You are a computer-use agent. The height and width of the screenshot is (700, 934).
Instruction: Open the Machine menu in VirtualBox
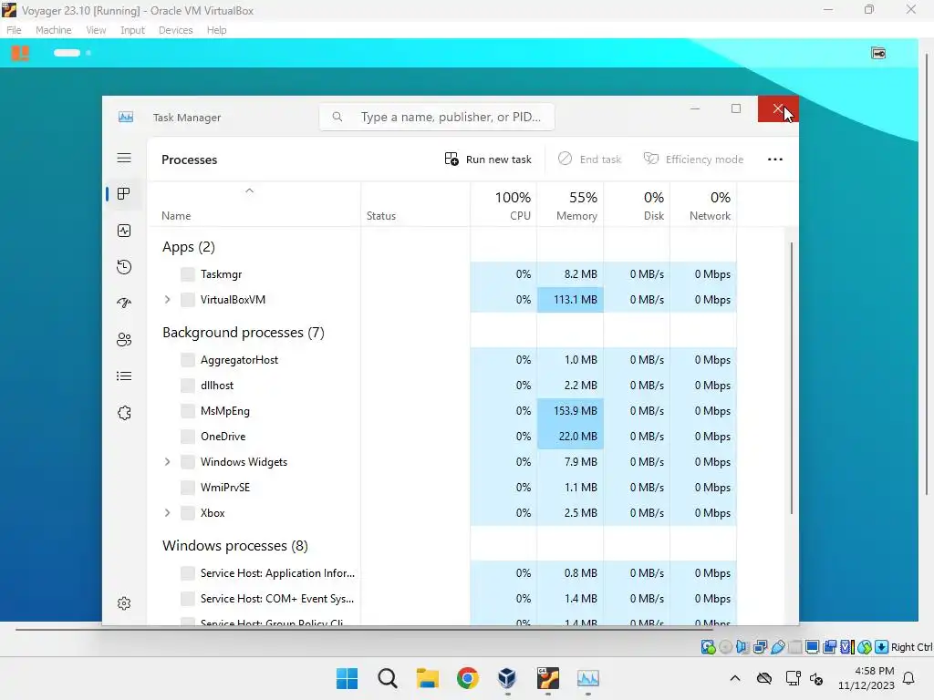[x=54, y=30]
